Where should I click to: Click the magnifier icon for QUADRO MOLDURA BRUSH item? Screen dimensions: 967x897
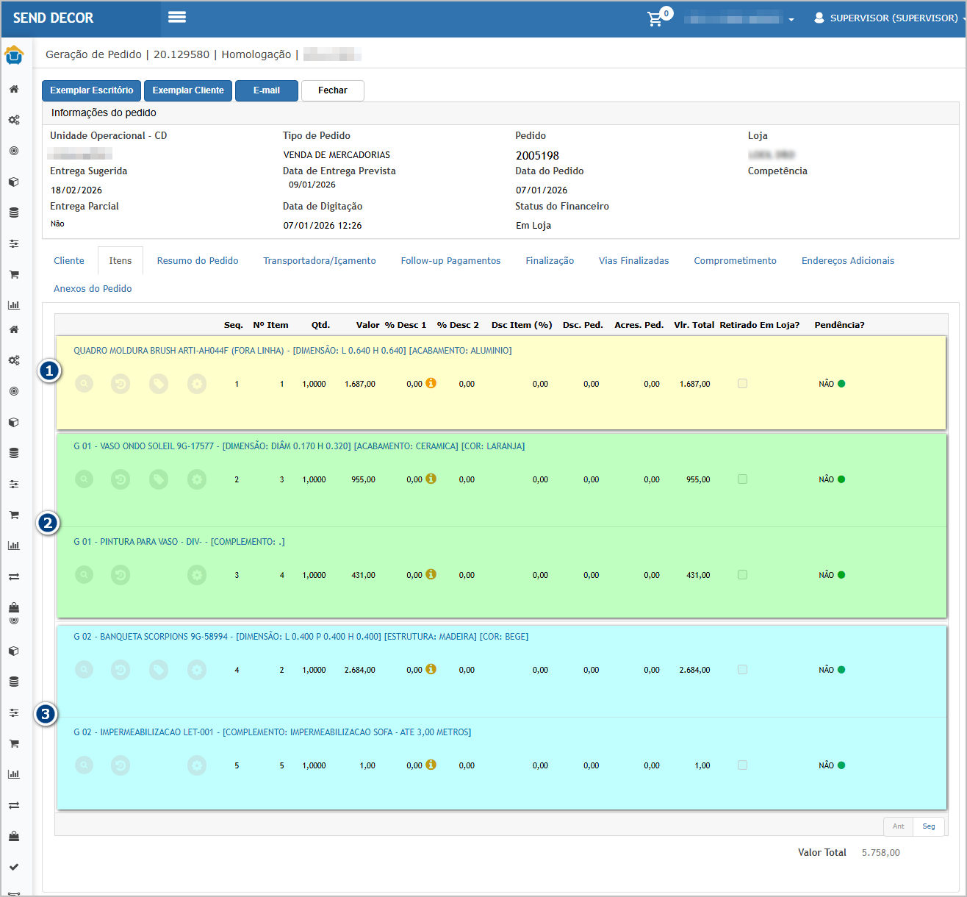click(x=85, y=384)
